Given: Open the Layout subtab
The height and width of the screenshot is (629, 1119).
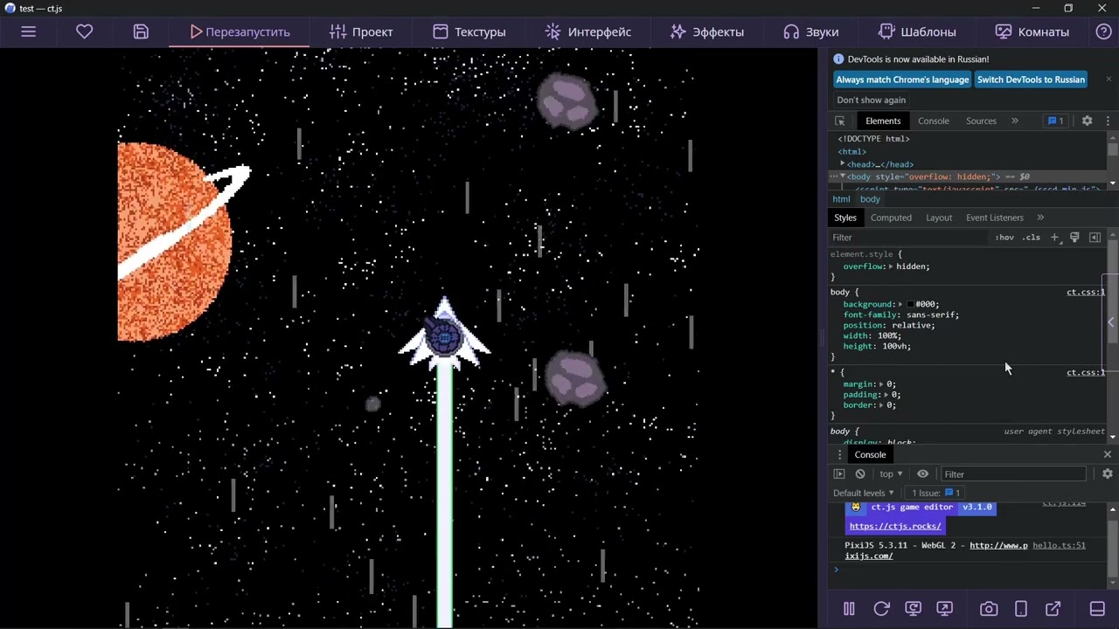Looking at the screenshot, I should (939, 218).
